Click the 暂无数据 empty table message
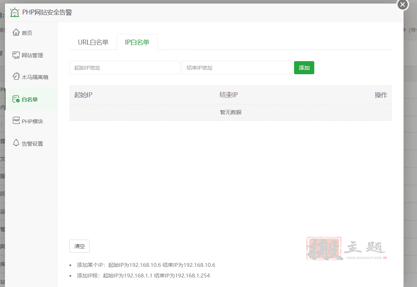Image resolution: width=417 pixels, height=287 pixels. [x=231, y=112]
